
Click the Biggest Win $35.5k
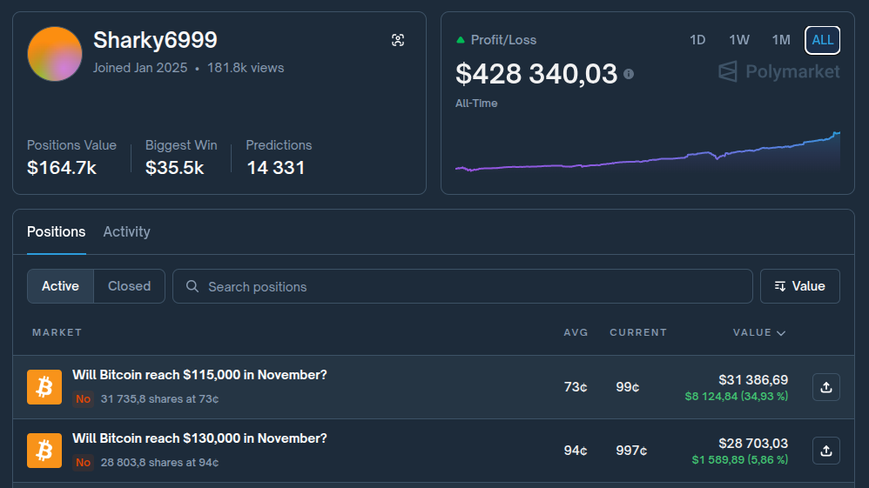pyautogui.click(x=174, y=168)
